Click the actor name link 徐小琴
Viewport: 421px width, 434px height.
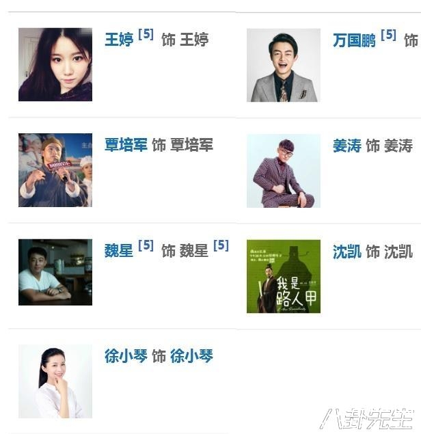126,356
